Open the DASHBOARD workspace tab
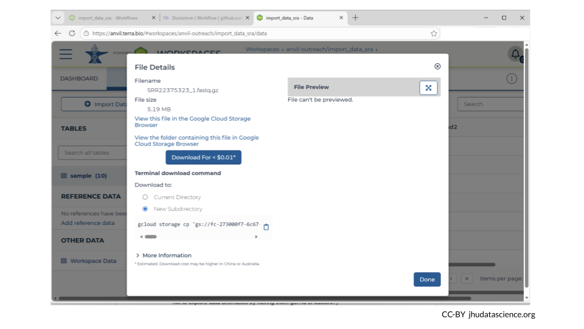Viewport: 584px width, 329px height. pyautogui.click(x=79, y=79)
